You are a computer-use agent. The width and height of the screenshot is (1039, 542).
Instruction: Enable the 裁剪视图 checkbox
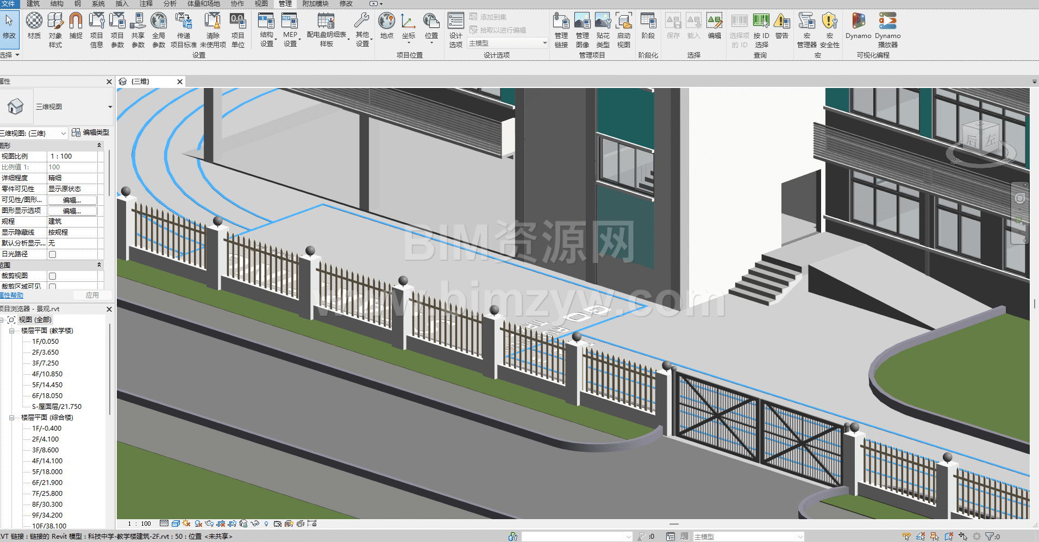click(x=53, y=276)
